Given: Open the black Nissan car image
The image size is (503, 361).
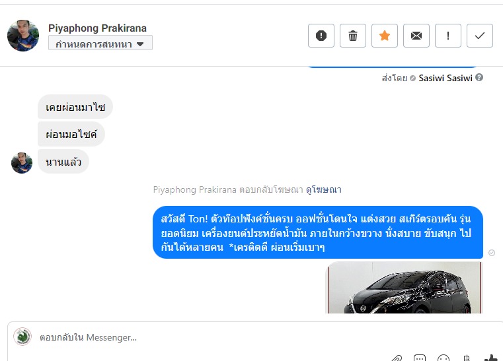Looking at the screenshot, I should tap(405, 288).
